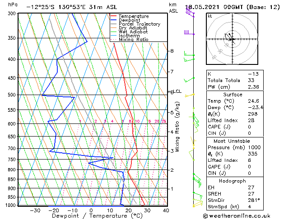This screenshot has height=219, width=284.
Task: Click the km ASL axis heading
Action: (x=173, y=8)
